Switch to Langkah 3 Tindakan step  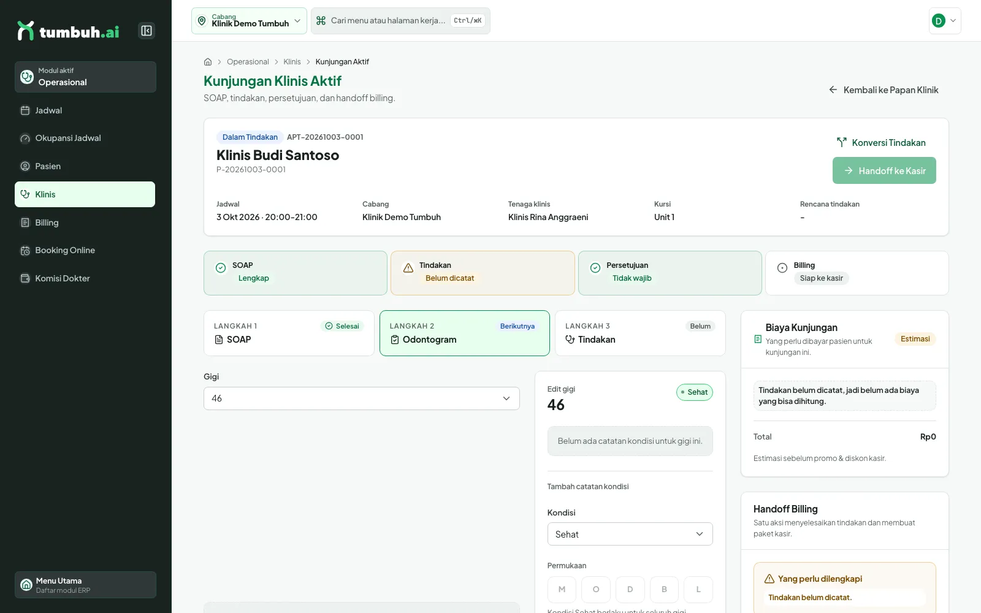click(640, 333)
